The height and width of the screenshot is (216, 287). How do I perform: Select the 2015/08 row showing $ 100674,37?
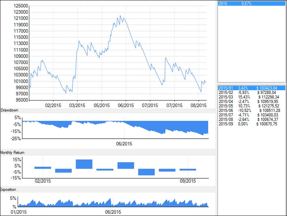[251, 120]
